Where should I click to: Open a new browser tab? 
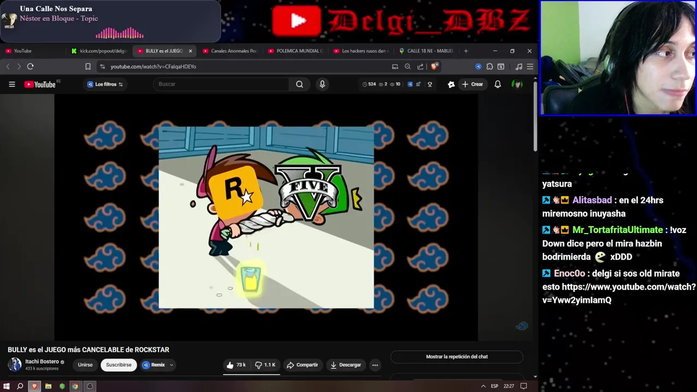(x=466, y=51)
